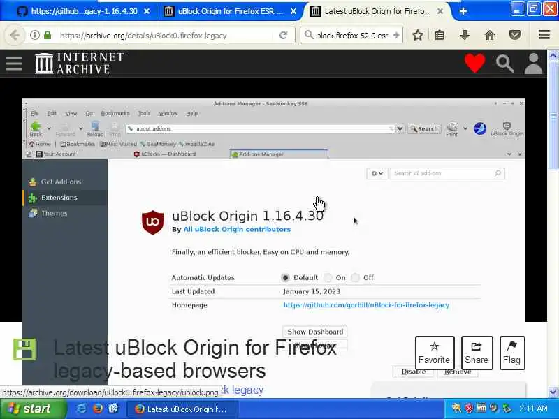559x419 pixels.
Task: Click the green padlock security icon
Action: tap(48, 36)
